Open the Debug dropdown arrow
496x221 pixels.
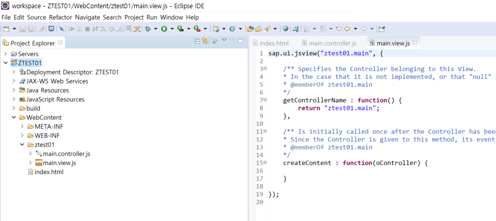pos(156,29)
